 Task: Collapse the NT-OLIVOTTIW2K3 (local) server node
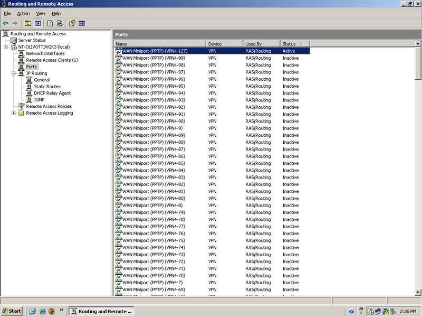pos(6,47)
